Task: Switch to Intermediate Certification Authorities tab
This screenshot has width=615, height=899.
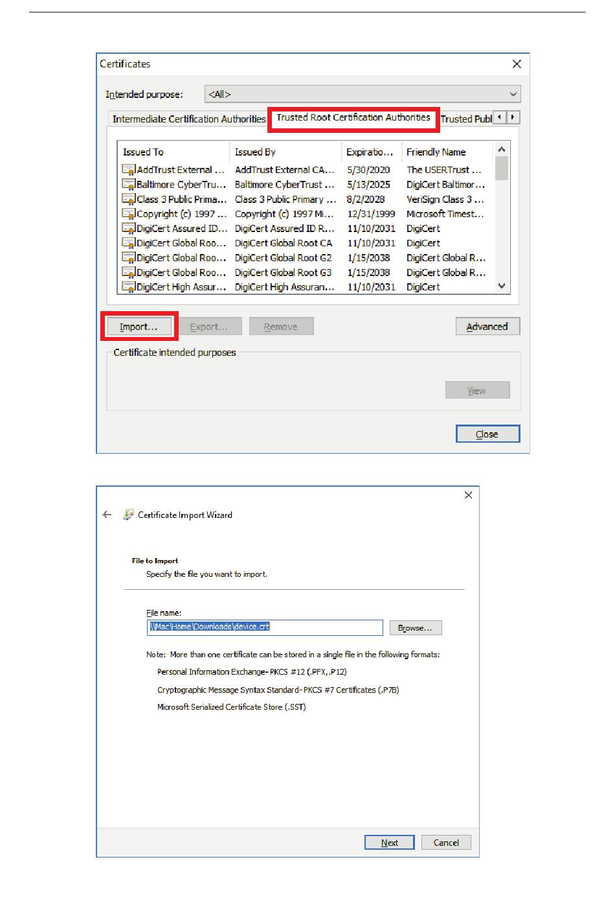Action: (x=189, y=119)
